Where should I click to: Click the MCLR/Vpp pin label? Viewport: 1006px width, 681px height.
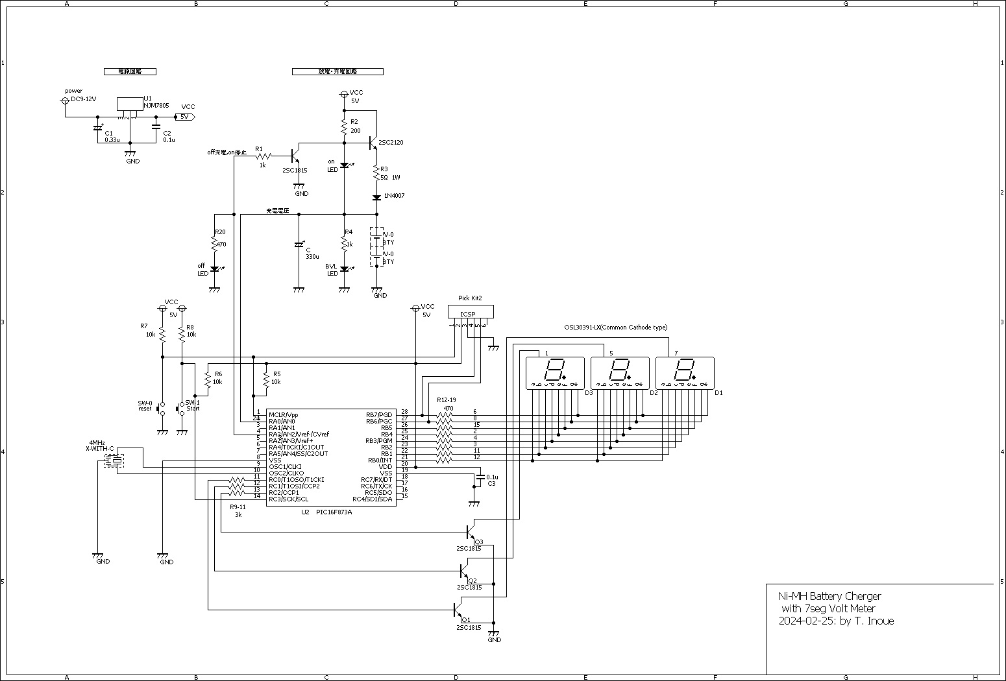tap(284, 414)
